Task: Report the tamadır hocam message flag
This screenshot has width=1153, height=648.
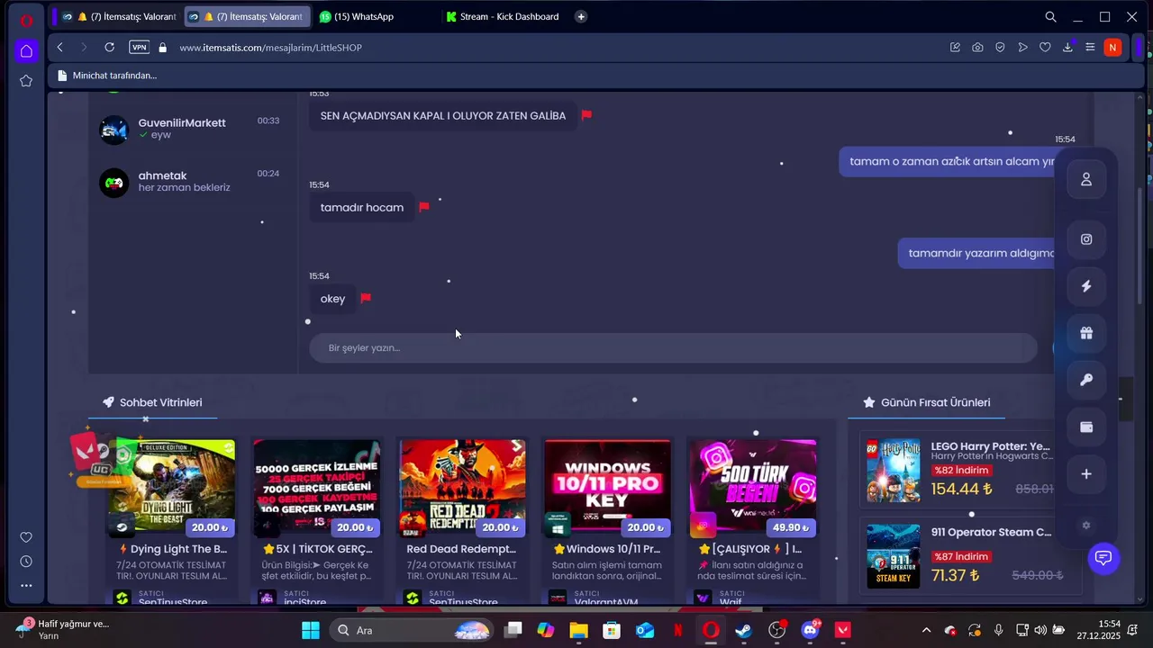Action: point(423,207)
